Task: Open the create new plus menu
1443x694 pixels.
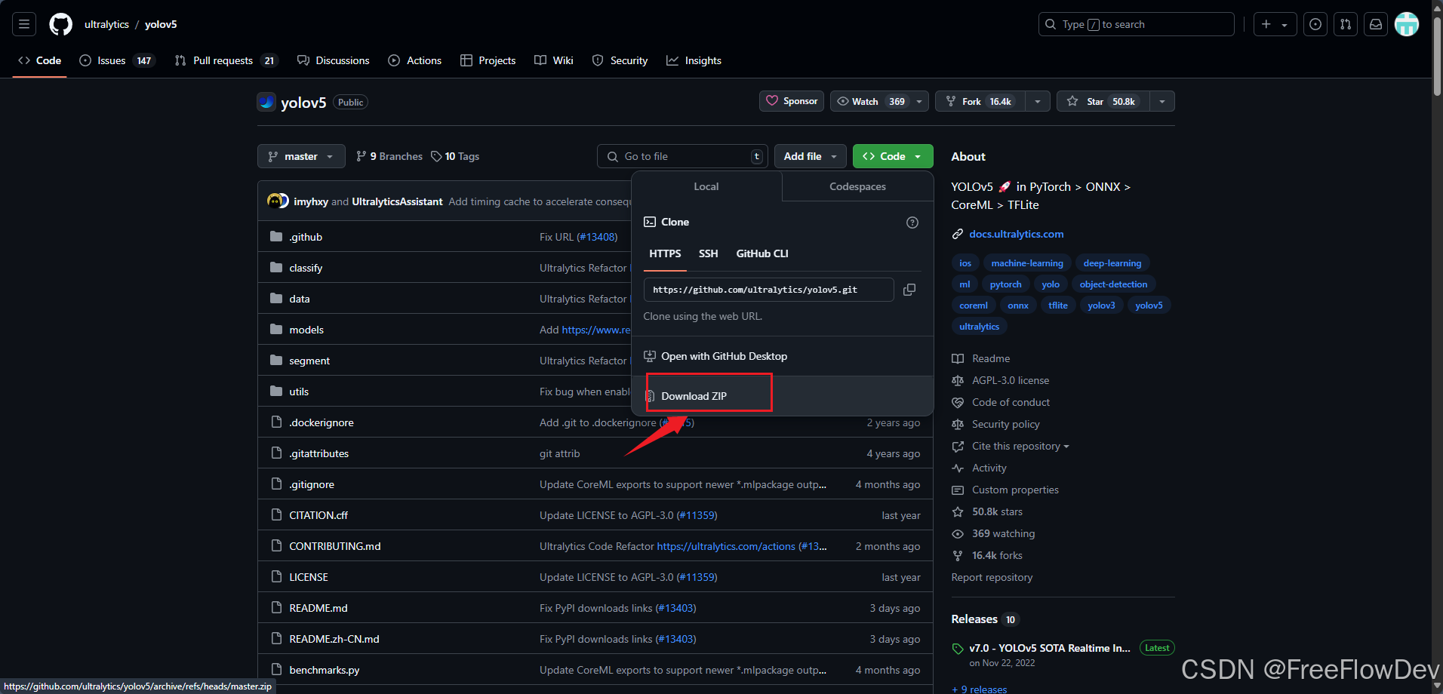Action: pyautogui.click(x=1275, y=24)
